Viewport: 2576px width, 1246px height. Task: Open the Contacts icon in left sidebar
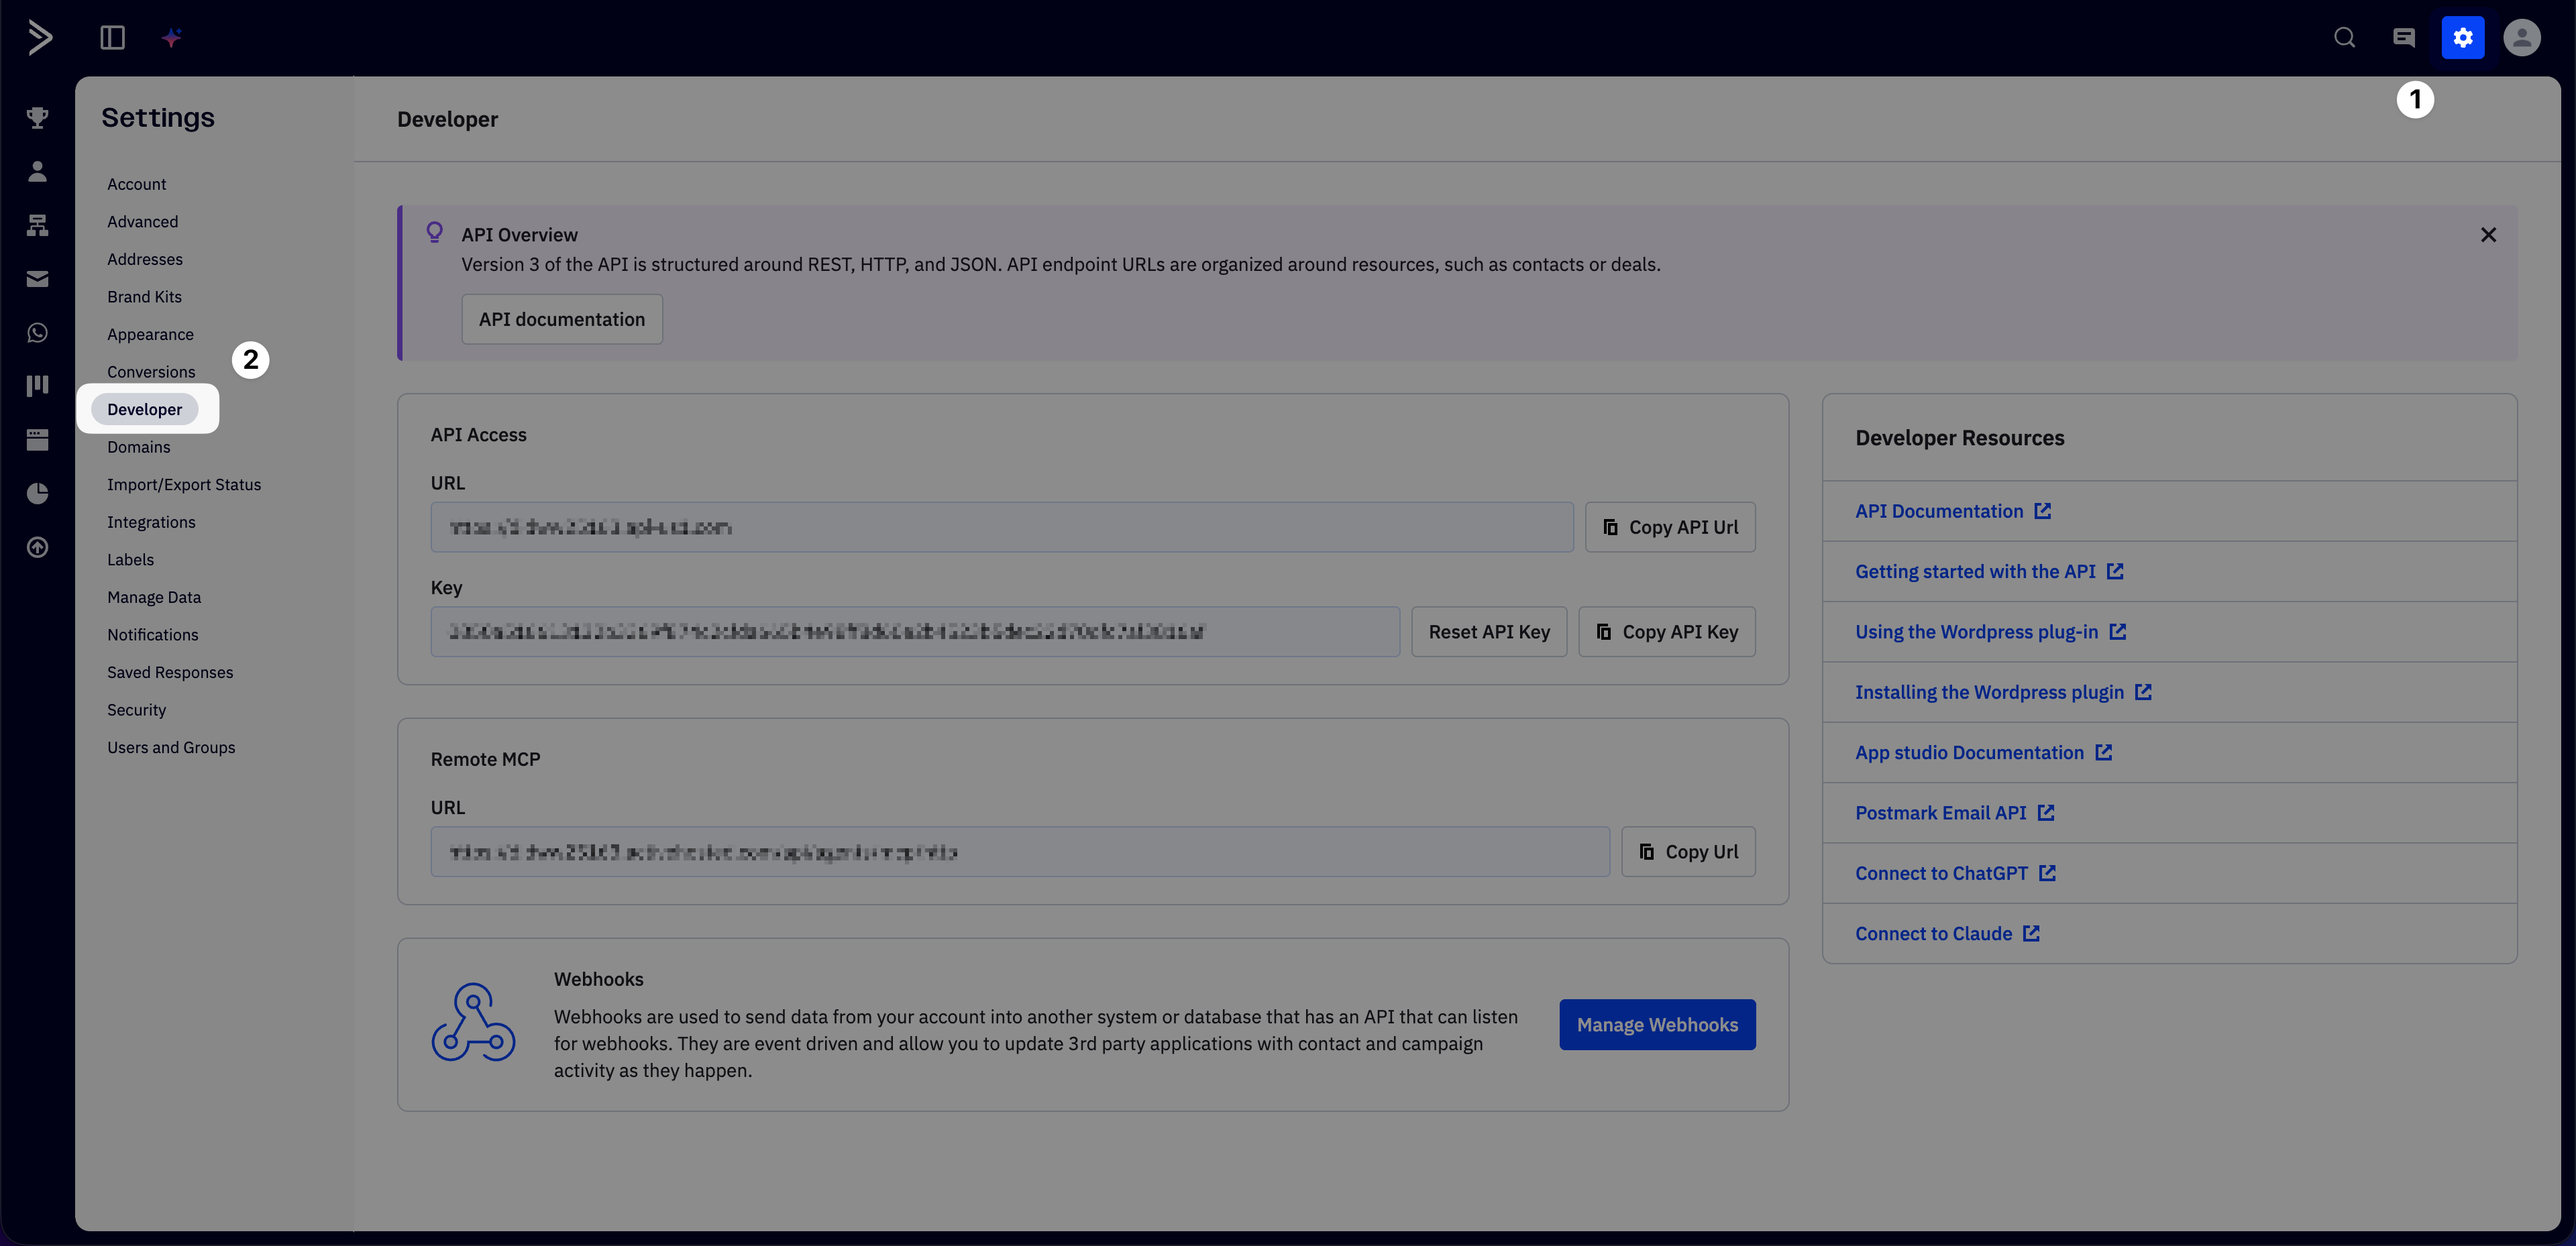click(37, 171)
